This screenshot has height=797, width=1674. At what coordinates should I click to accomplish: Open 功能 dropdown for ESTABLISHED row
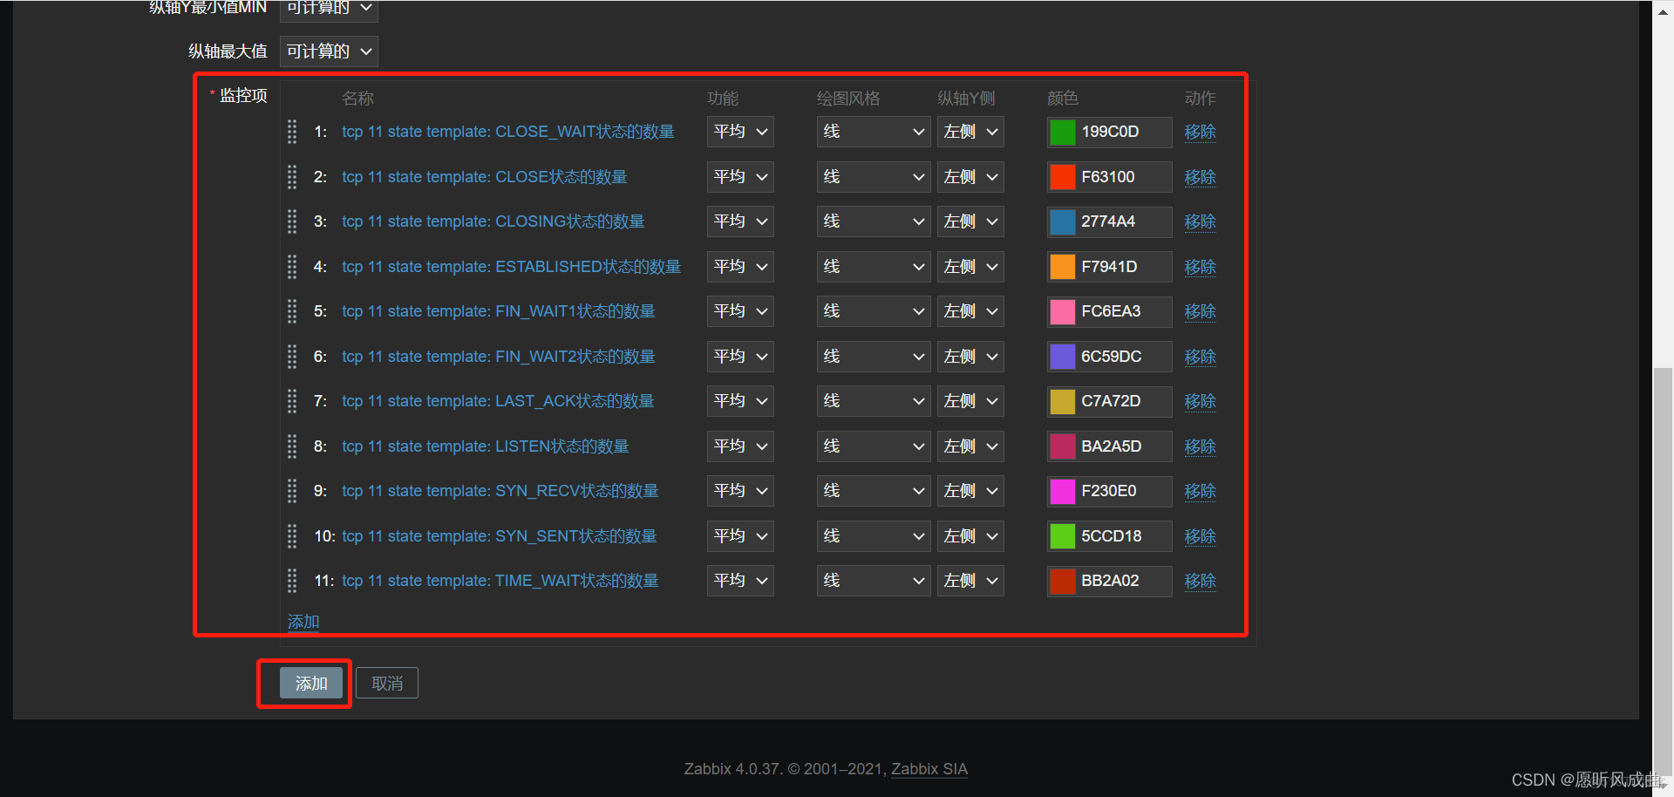740,267
